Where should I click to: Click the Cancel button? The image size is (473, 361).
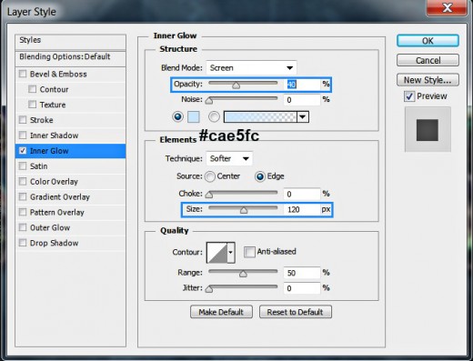pyautogui.click(x=428, y=60)
